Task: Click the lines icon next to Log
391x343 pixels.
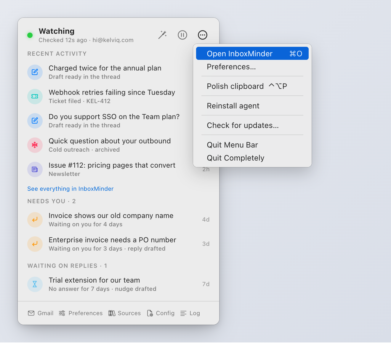Action: tap(183, 313)
